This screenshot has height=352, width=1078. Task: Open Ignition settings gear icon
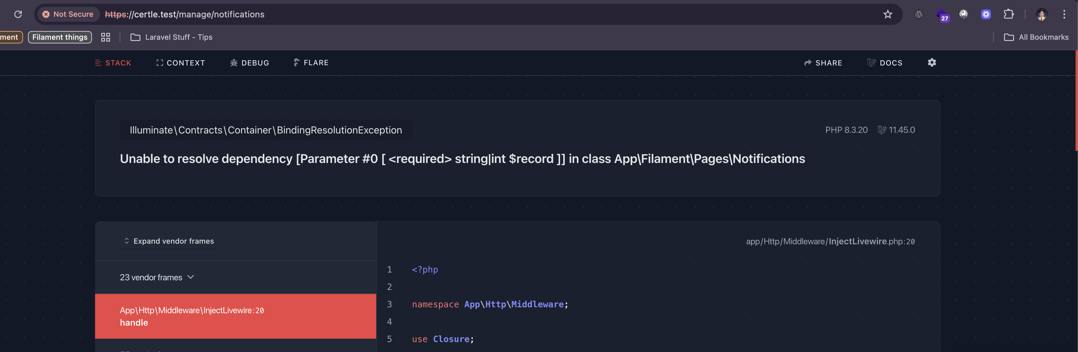(x=932, y=63)
